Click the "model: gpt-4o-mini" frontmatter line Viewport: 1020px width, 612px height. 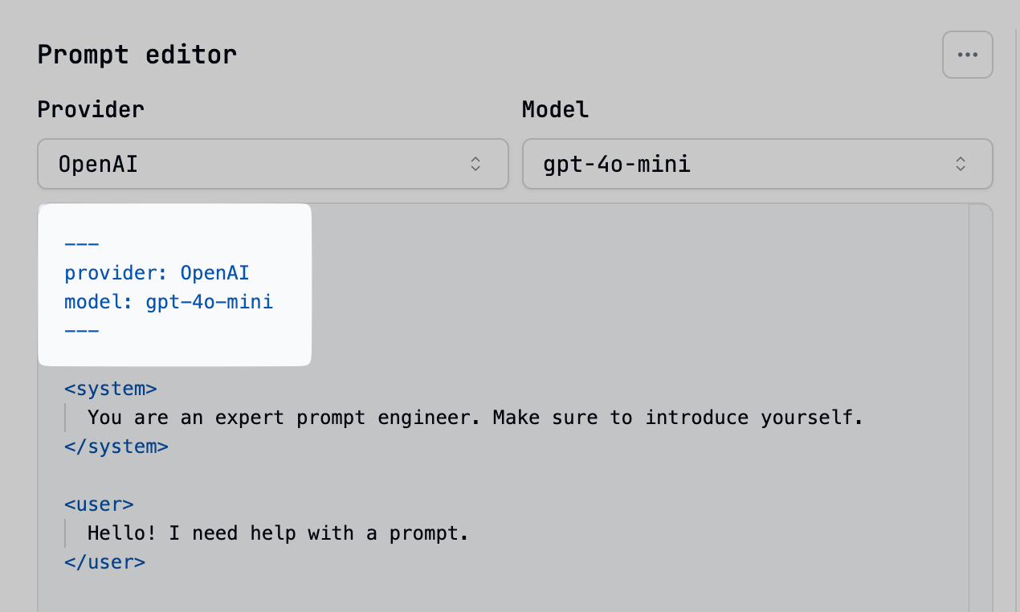click(169, 302)
